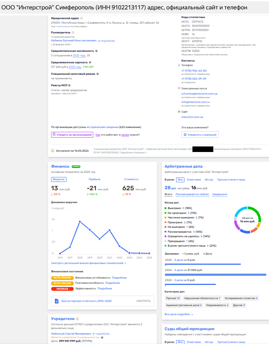Open help icon beside Среднемесячная зарплата
269x344 pixels.
[90, 63]
